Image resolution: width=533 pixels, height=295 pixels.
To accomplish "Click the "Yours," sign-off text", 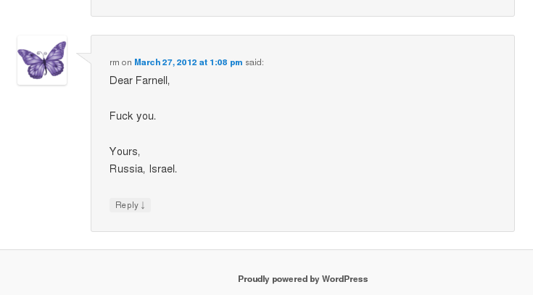I will coord(125,151).
